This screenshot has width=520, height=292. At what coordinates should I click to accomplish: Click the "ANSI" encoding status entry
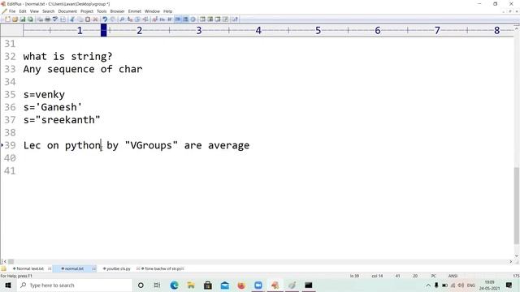pyautogui.click(x=453, y=276)
